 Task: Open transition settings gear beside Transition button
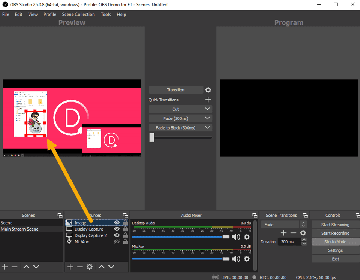pos(208,90)
